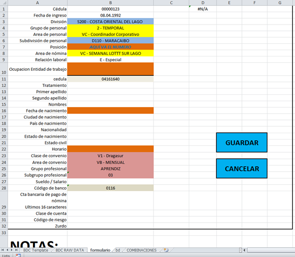295x257 pixels.
Task: Click Subgrupo profesional value 03
Action: pos(111,175)
